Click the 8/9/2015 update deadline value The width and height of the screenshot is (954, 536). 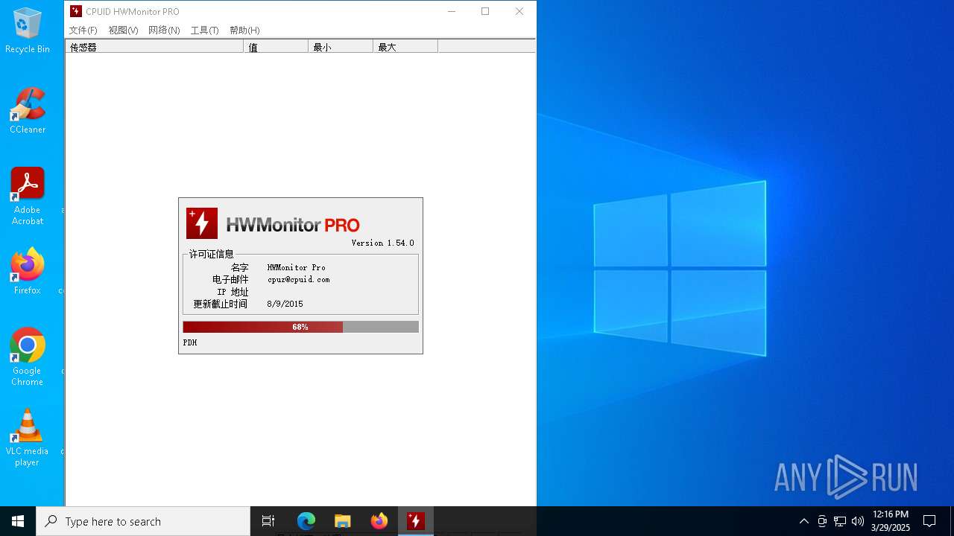[x=285, y=304]
